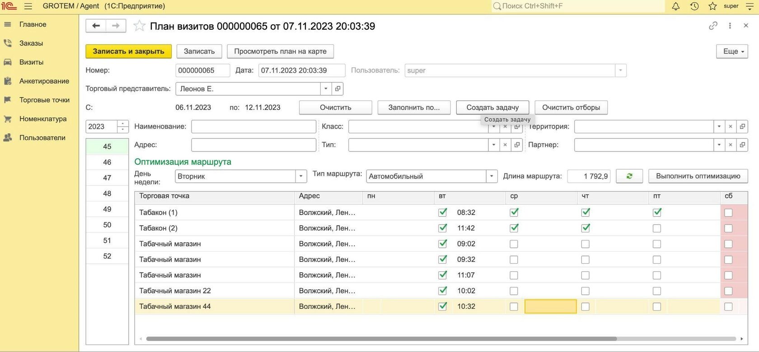
Task: Clear the Территория filter field
Action: (730, 127)
